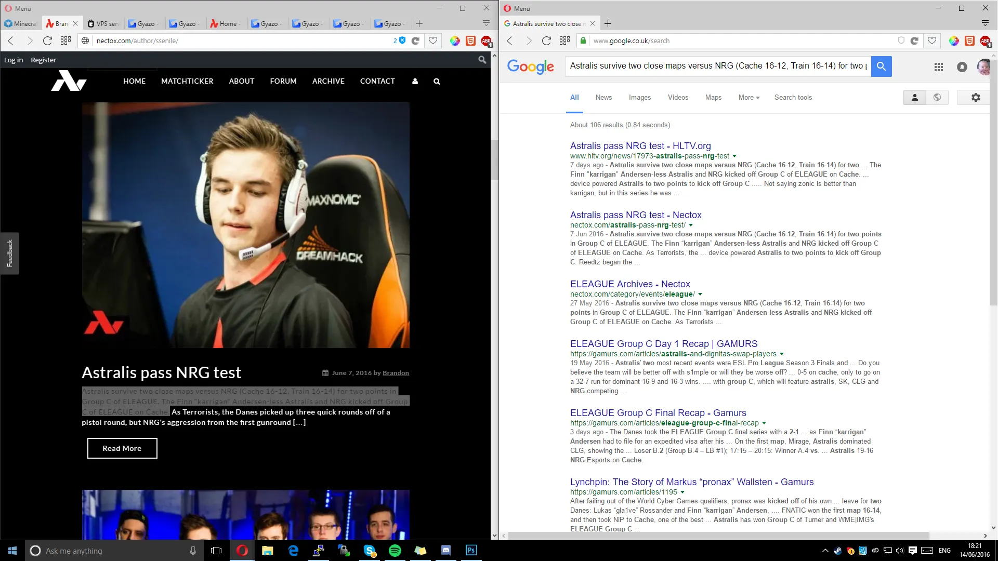This screenshot has height=561, width=998.
Task: Open Speed Dial in right Opera window
Action: pyautogui.click(x=564, y=41)
